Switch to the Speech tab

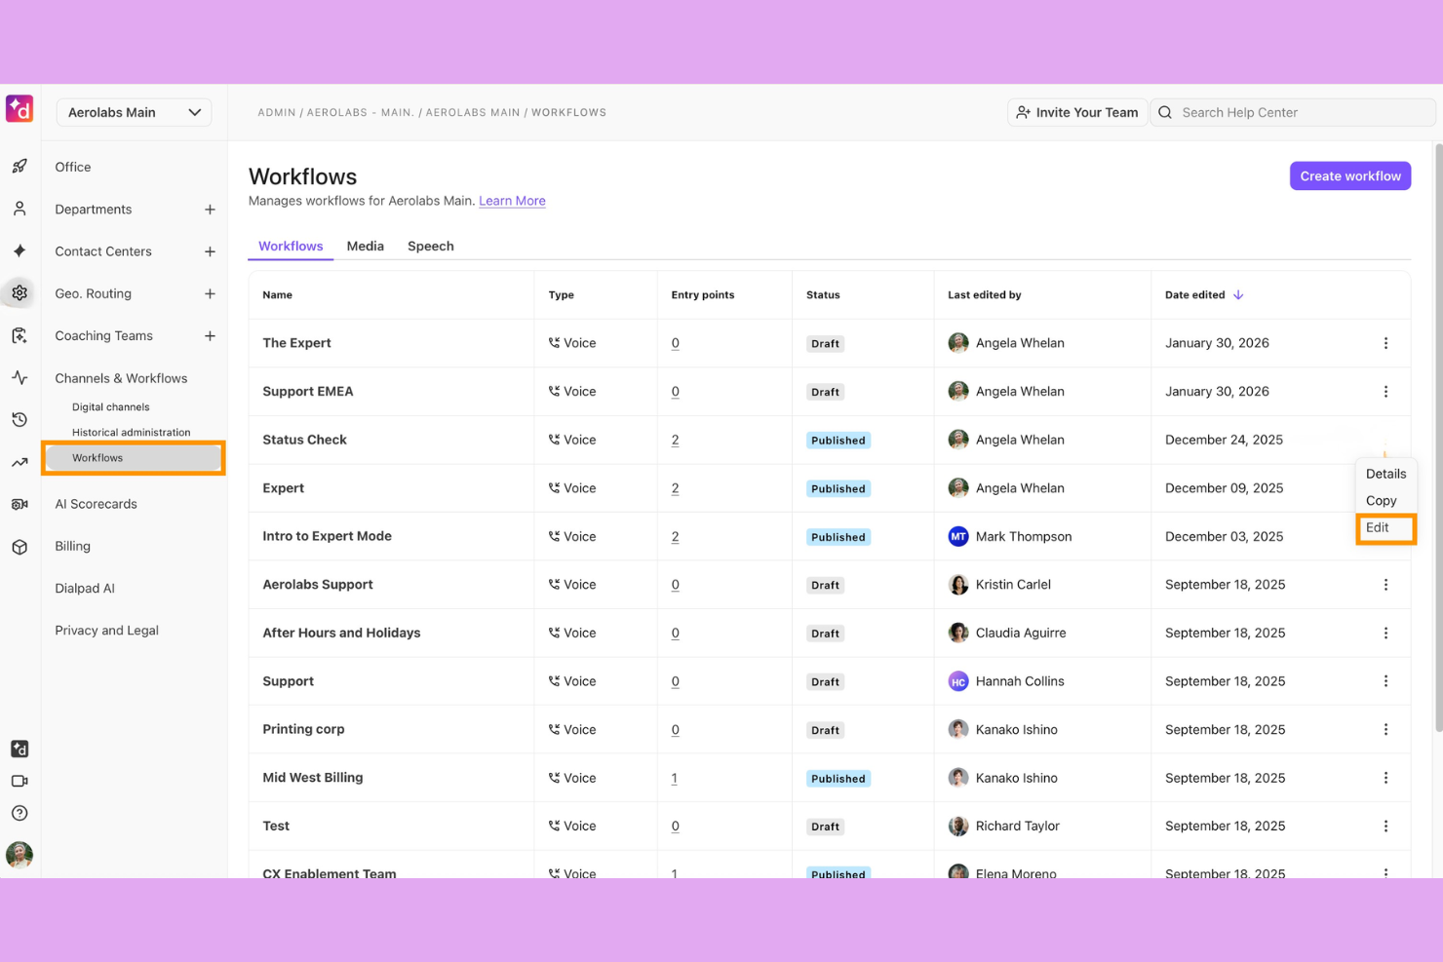coord(431,246)
